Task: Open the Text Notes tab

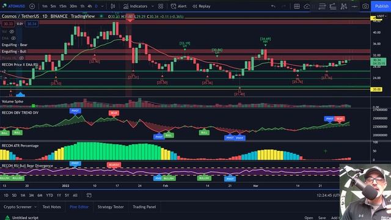Action: click(51, 207)
